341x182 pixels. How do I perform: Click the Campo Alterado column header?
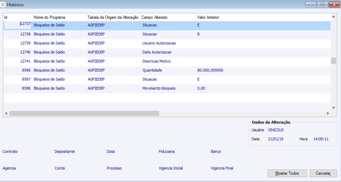pyautogui.click(x=168, y=17)
